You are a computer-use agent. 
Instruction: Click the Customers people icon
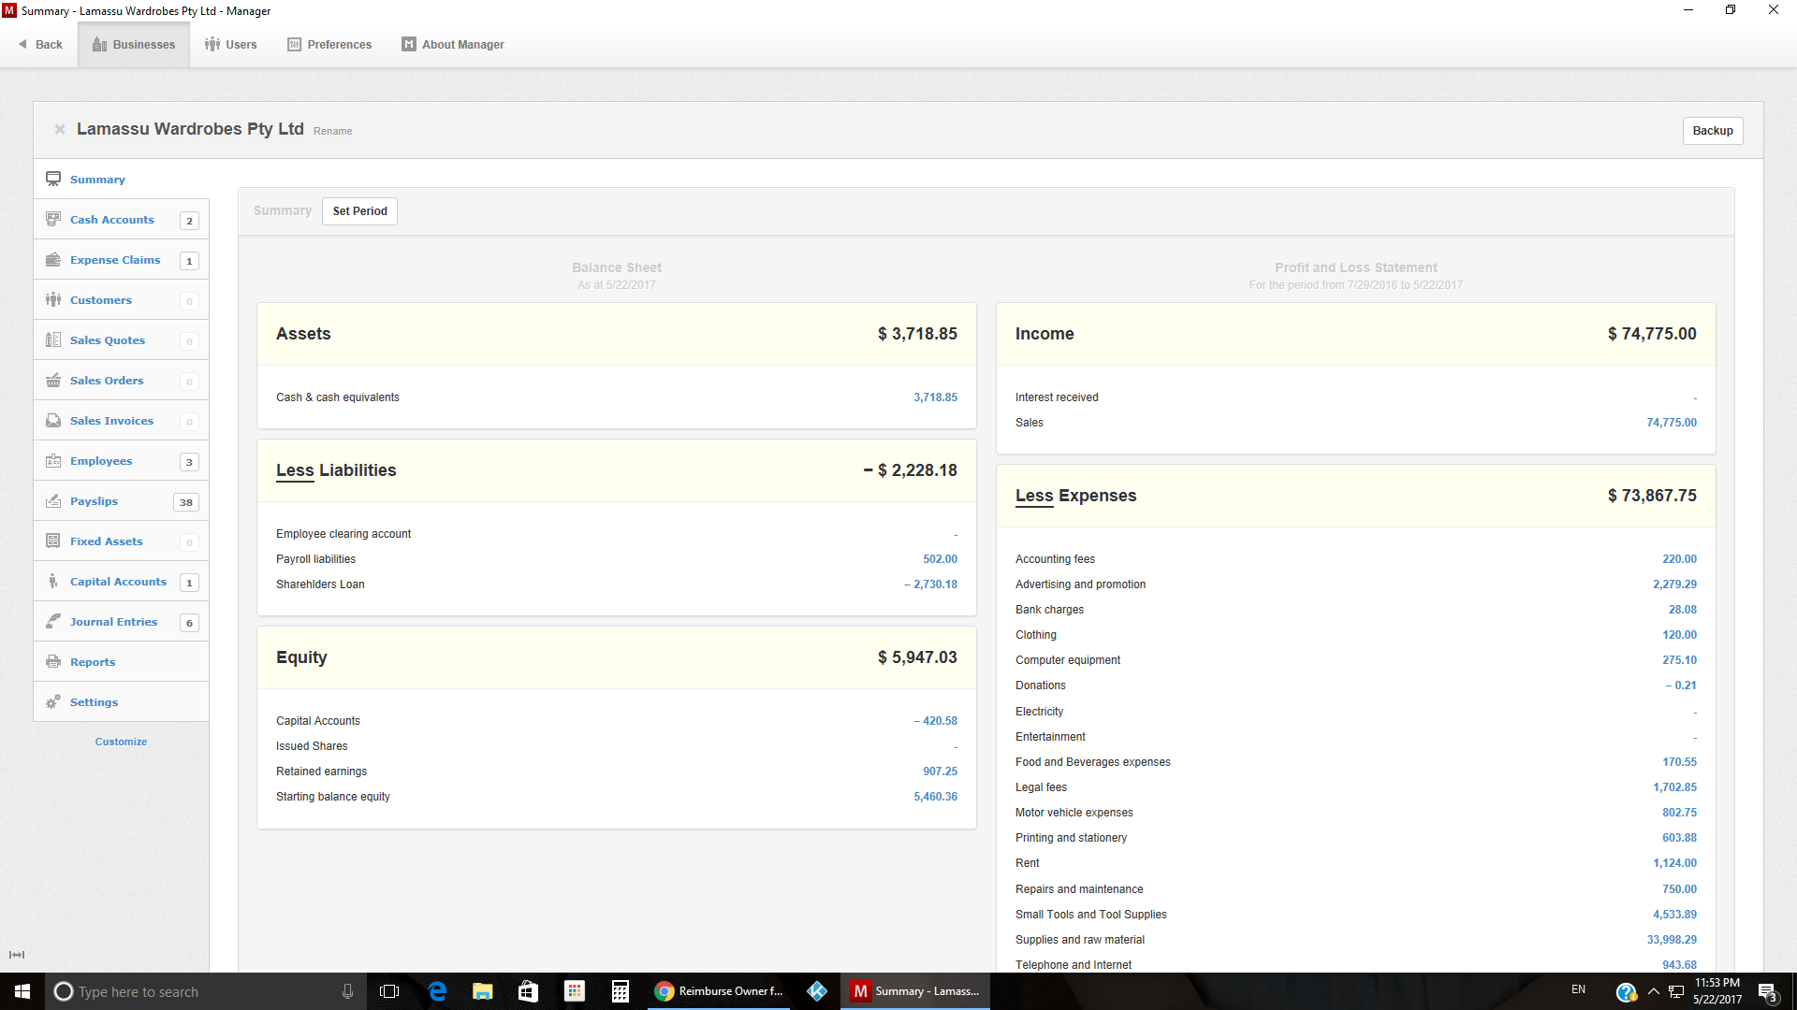pos(53,299)
